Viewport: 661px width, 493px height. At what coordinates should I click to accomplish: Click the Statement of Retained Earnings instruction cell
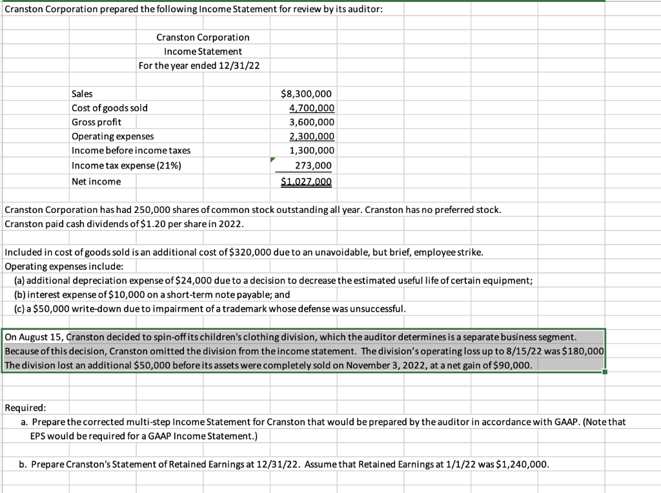coord(278,464)
